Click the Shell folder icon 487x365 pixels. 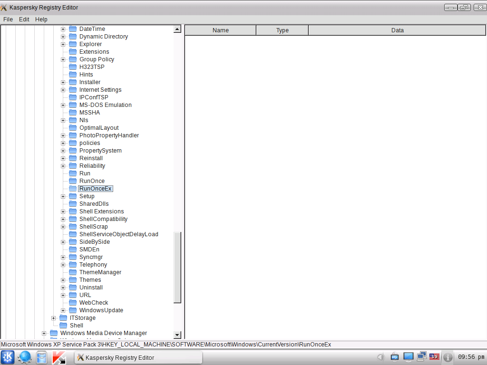(63, 325)
